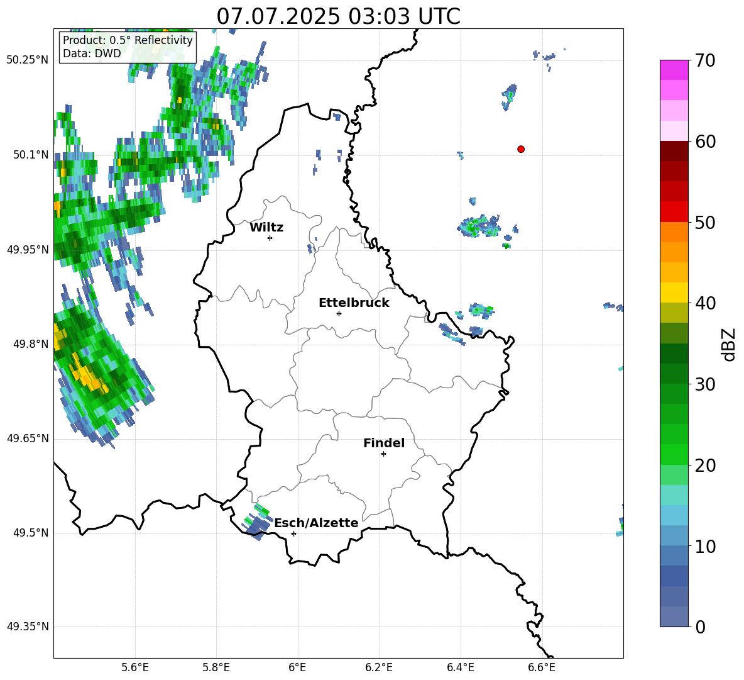The height and width of the screenshot is (680, 744).
Task: Click the 50.25°N latitude label
Action: 28,60
